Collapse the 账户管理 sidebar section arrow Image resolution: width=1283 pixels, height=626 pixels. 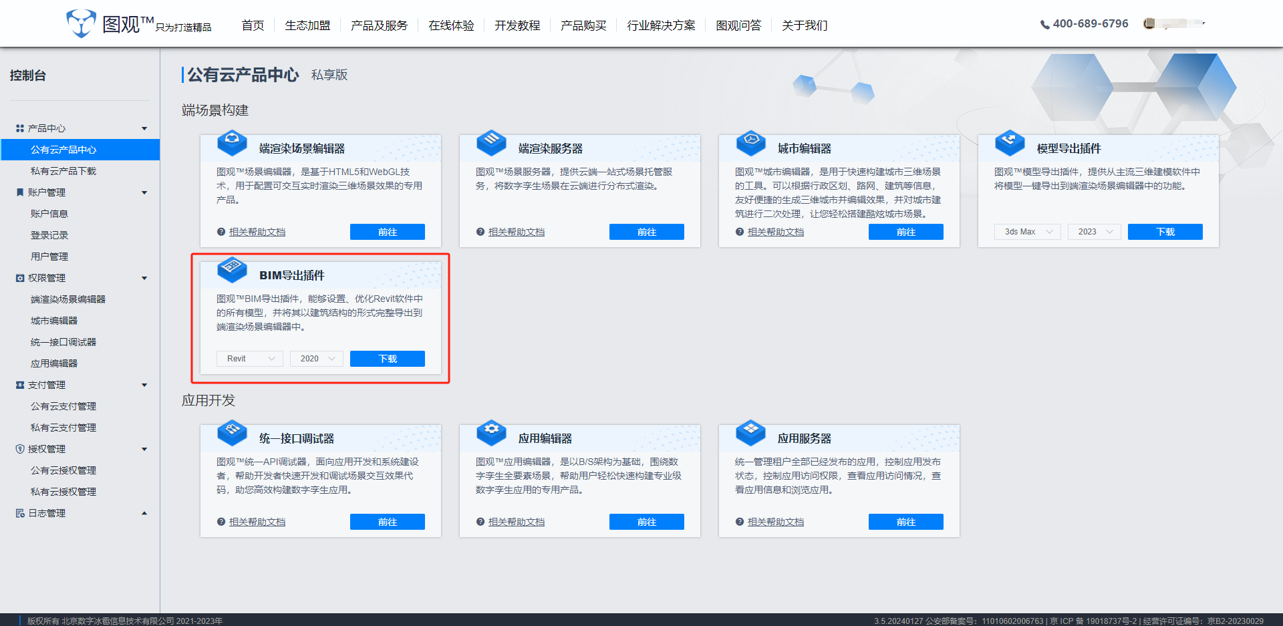coord(144,192)
